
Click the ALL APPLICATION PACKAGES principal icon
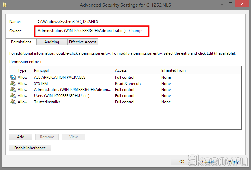click(x=13, y=77)
